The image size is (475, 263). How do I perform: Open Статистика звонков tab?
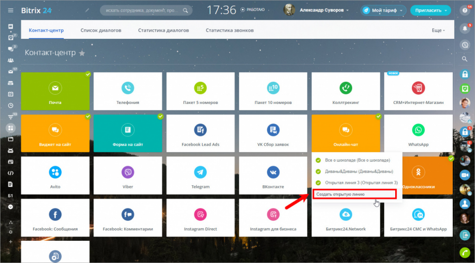[230, 31]
